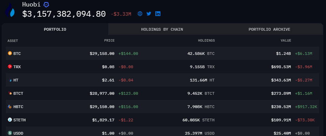
Task: Sort by the Holdings column header
Action: tap(206, 41)
